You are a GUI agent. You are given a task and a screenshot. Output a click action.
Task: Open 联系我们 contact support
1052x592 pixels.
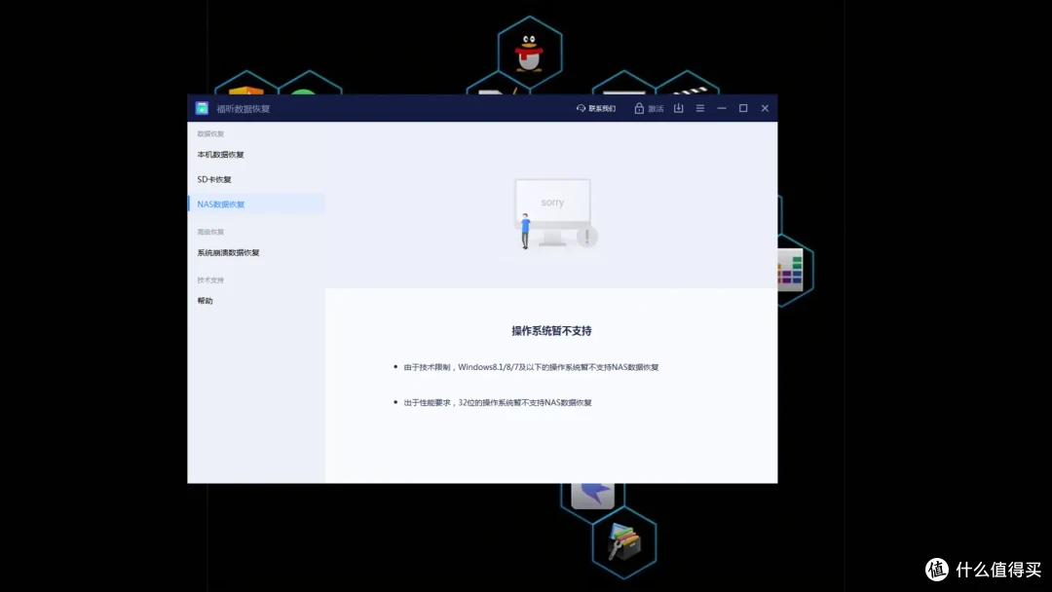596,109
